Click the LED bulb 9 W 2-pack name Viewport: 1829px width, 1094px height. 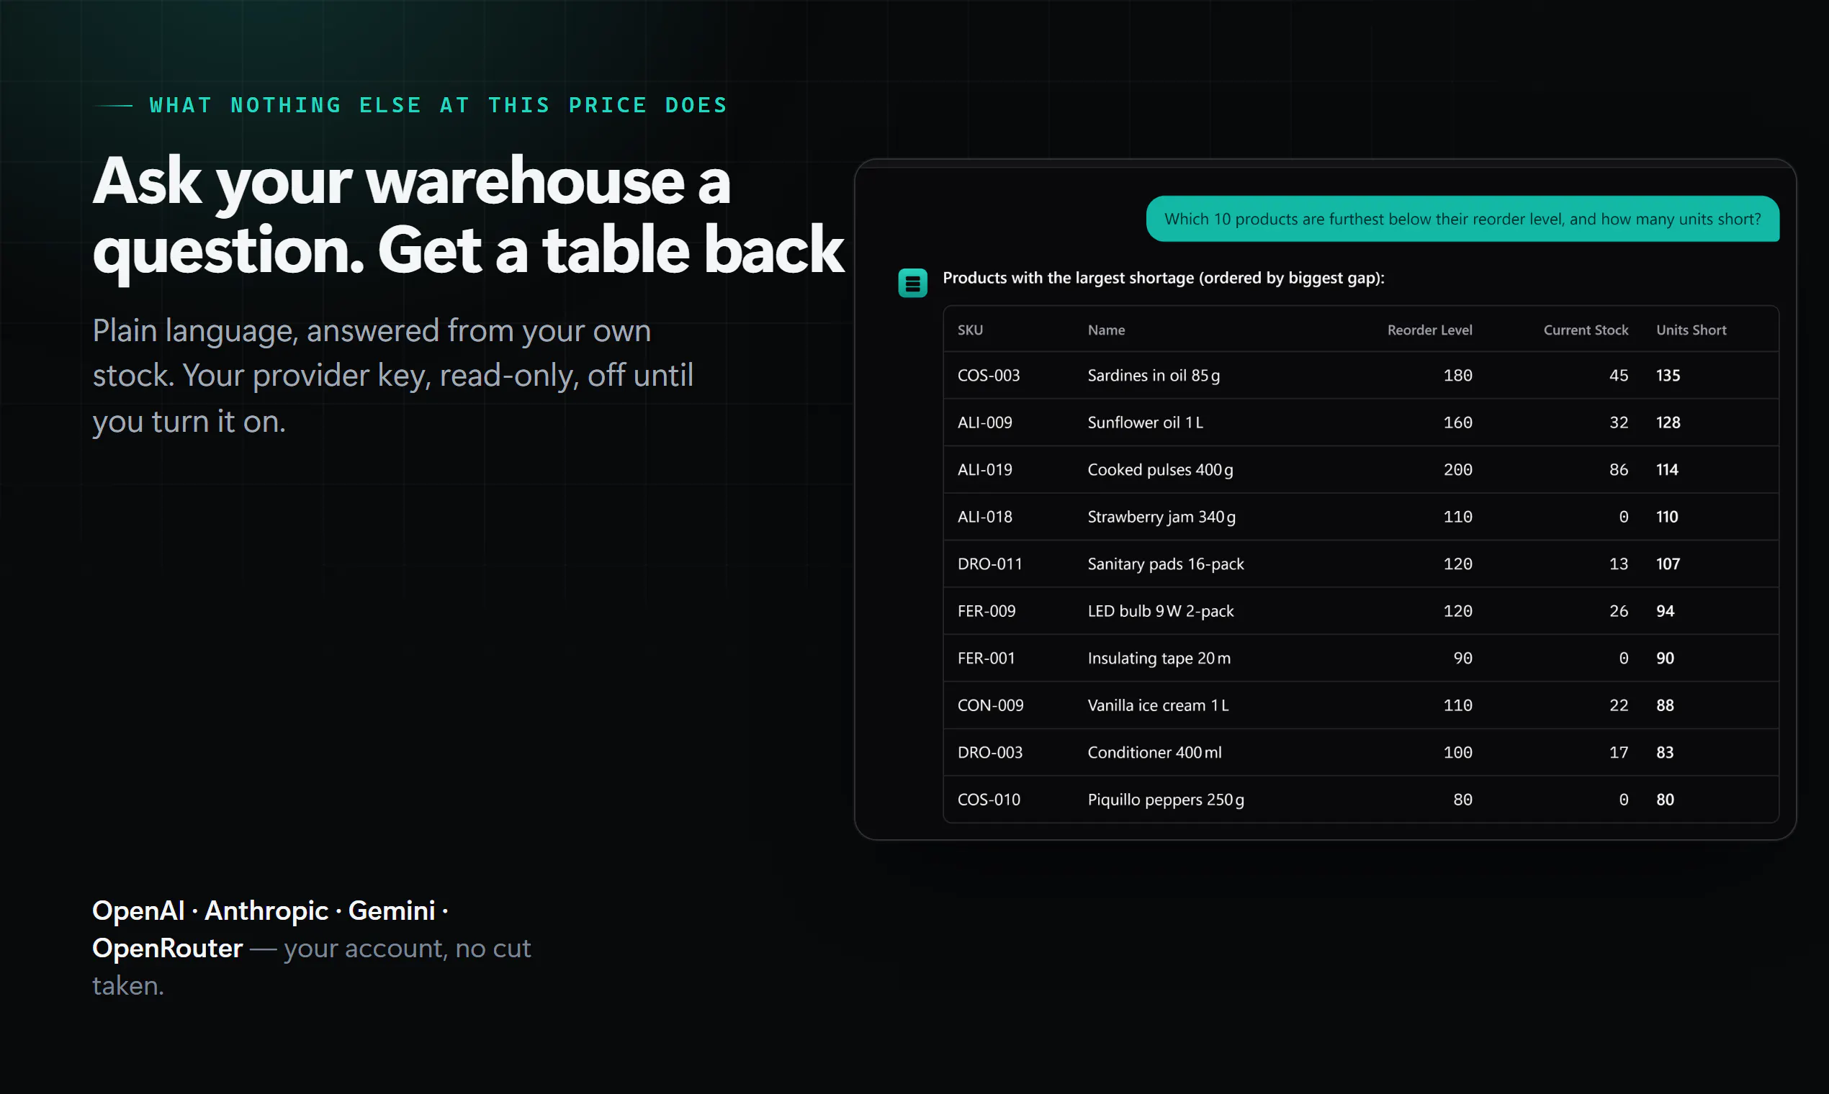click(1160, 611)
